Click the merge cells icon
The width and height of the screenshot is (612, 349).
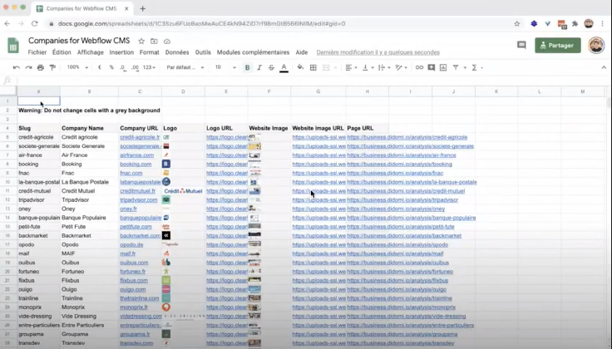point(326,67)
